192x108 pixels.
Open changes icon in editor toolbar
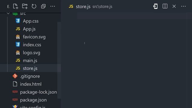point(155,6)
